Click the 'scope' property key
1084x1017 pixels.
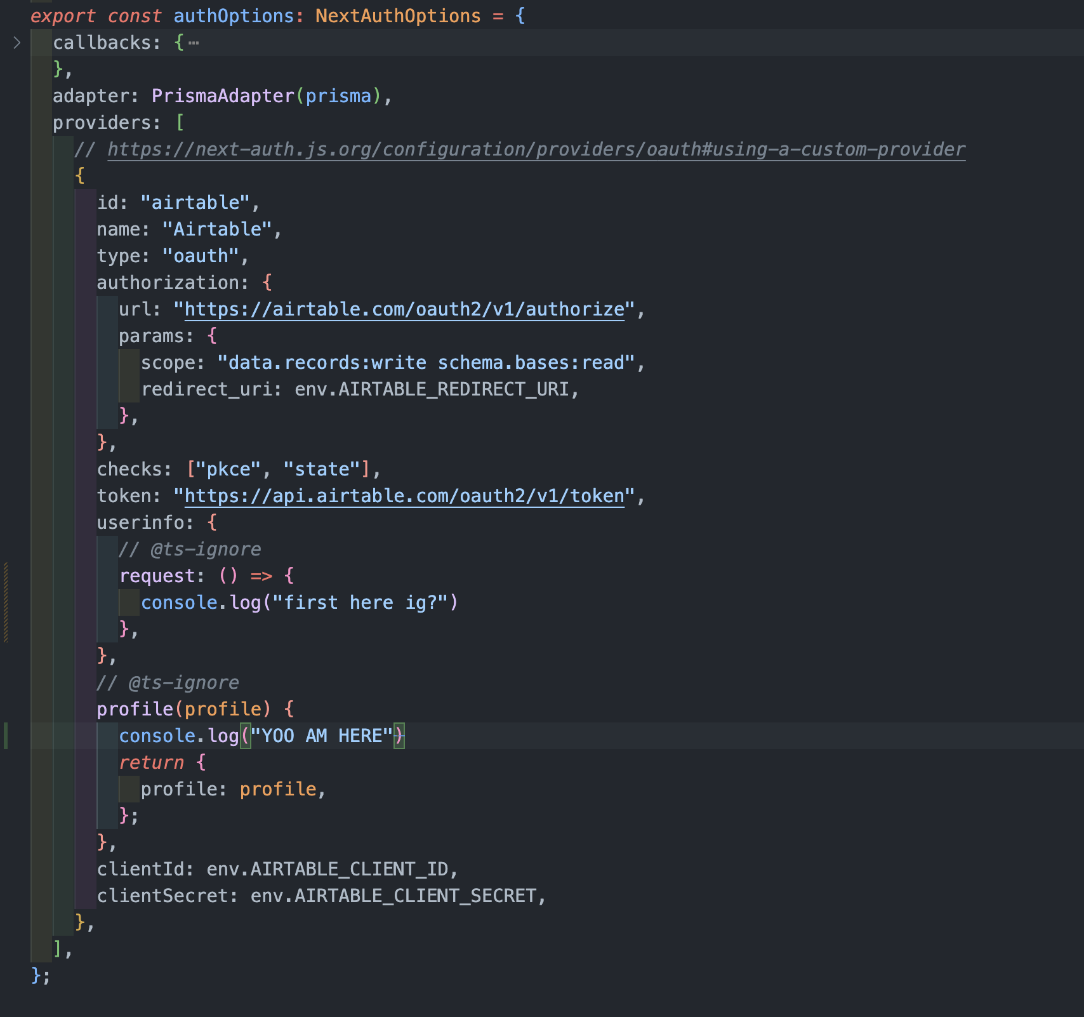(x=168, y=362)
